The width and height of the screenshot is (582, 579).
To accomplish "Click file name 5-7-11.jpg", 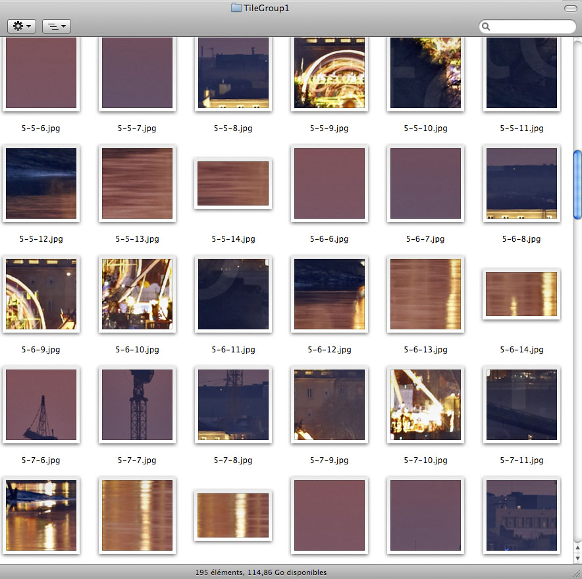I will click(521, 460).
